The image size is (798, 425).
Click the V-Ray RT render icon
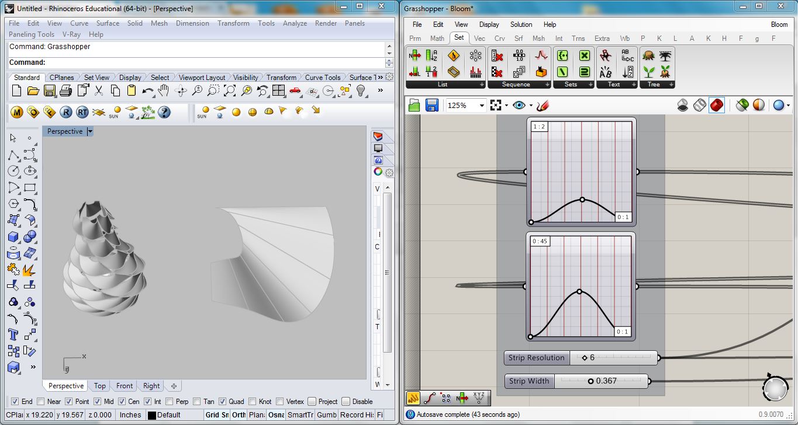[82, 112]
